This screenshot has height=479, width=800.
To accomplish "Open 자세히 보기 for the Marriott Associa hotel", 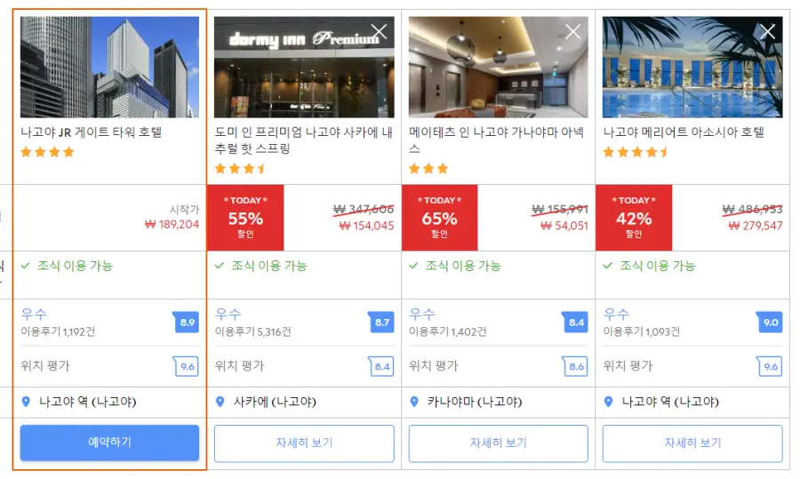I will [x=692, y=443].
